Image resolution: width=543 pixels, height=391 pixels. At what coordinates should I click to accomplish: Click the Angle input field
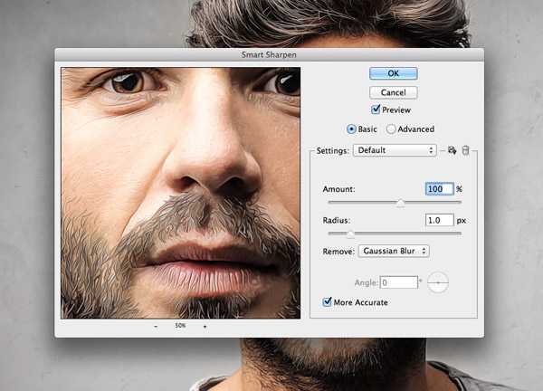pyautogui.click(x=399, y=282)
